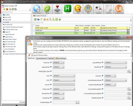Show info tooltip for CheatMode setting
The width and height of the screenshot is (133, 106).
coord(51,98)
